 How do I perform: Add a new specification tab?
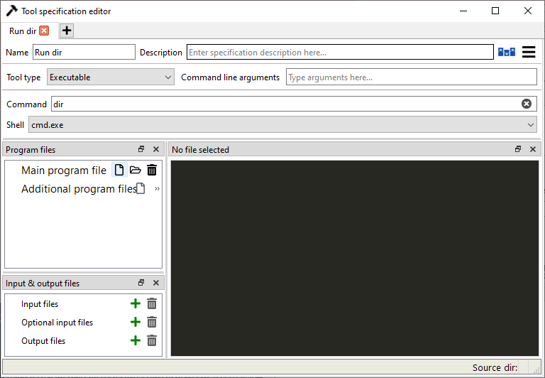pyautogui.click(x=67, y=31)
